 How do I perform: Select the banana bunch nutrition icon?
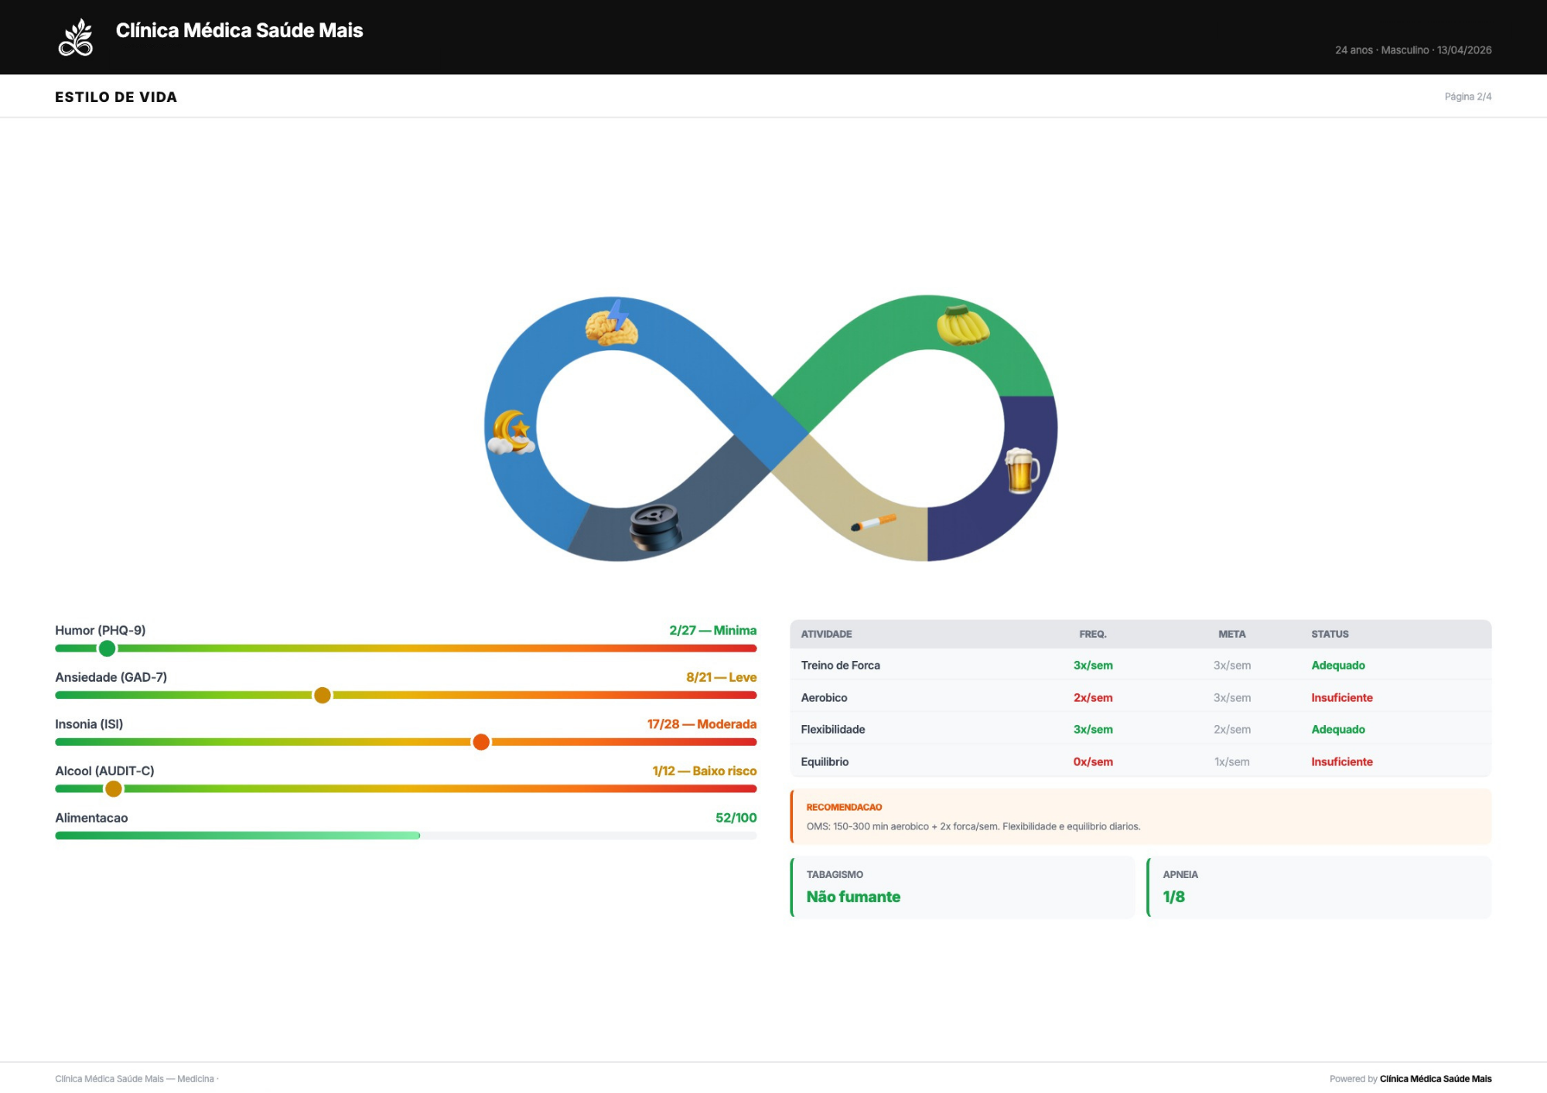point(962,325)
